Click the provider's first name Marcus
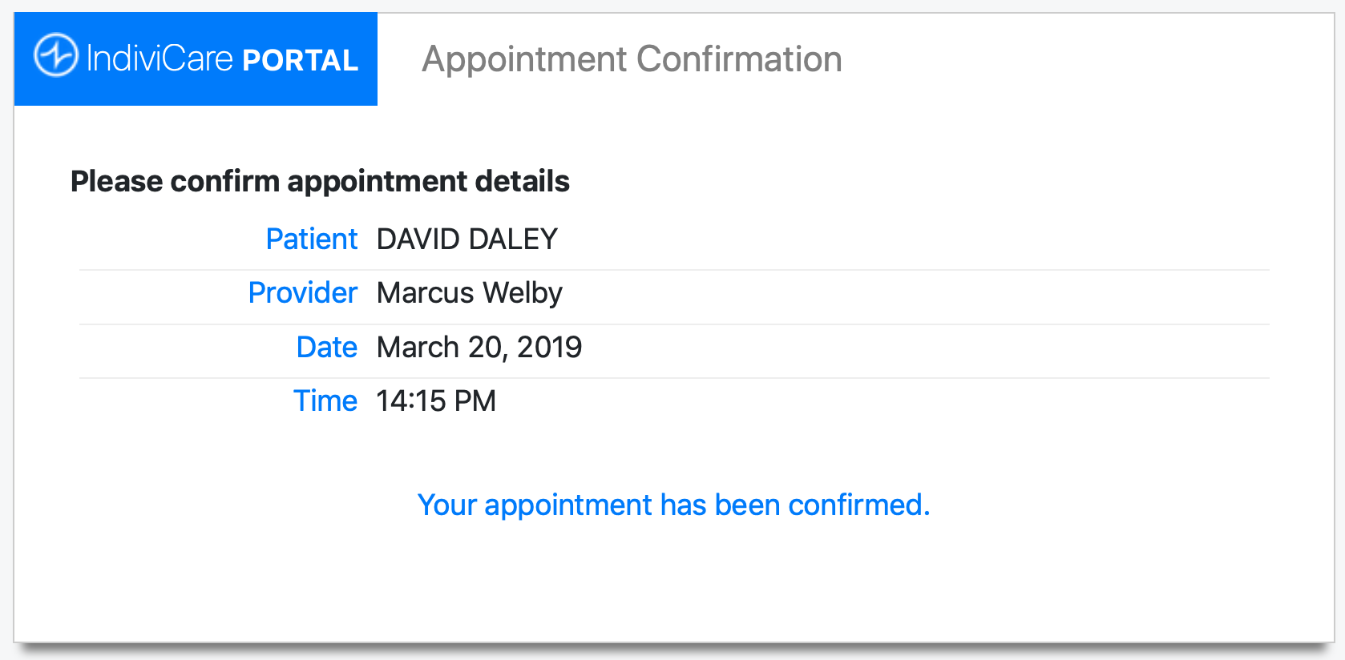Viewport: 1345px width, 660px height. [426, 292]
